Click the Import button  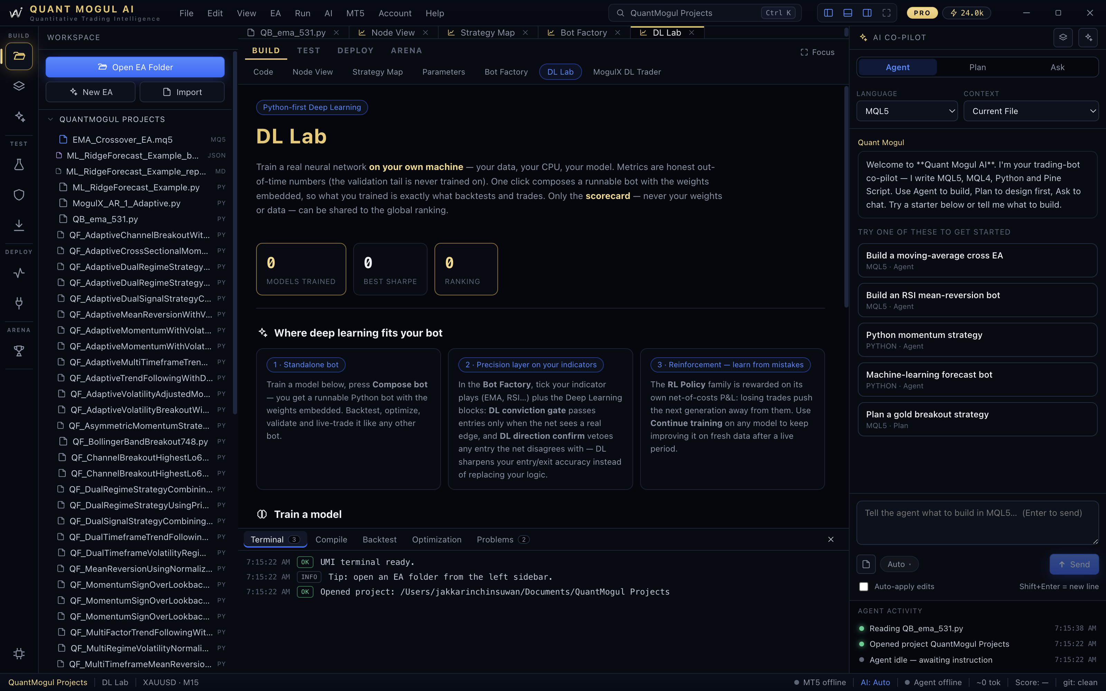(x=182, y=92)
